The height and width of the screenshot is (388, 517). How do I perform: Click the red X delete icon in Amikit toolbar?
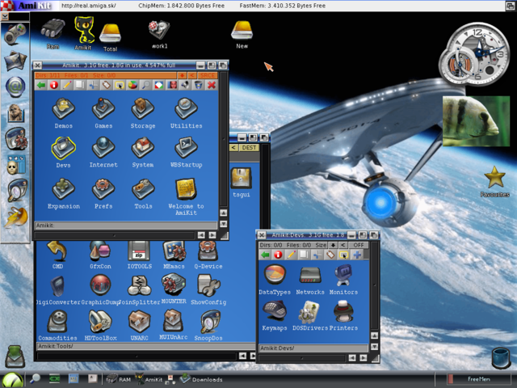pos(212,85)
